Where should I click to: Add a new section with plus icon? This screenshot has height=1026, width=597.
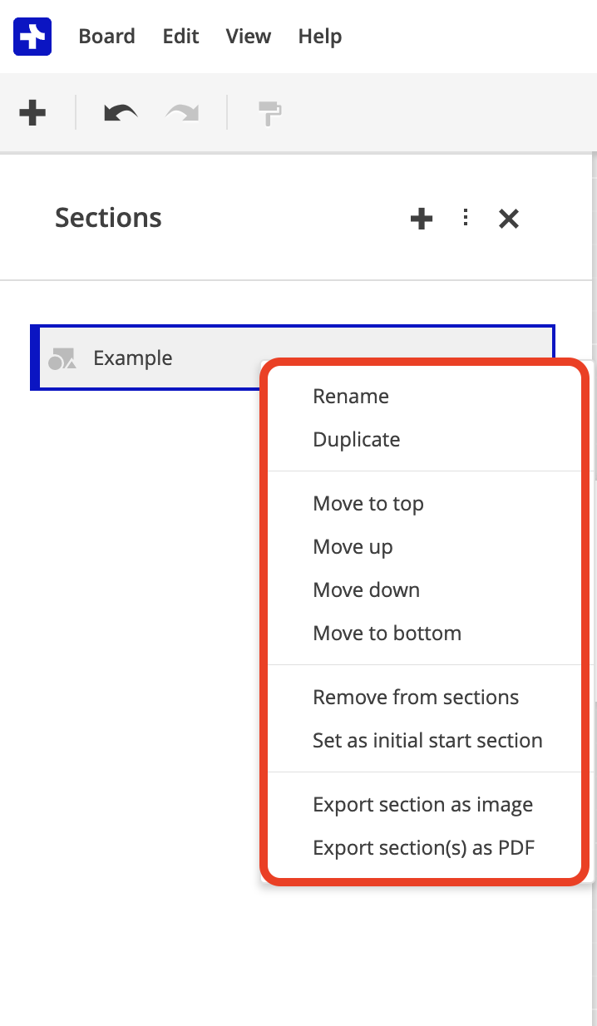pyautogui.click(x=422, y=219)
